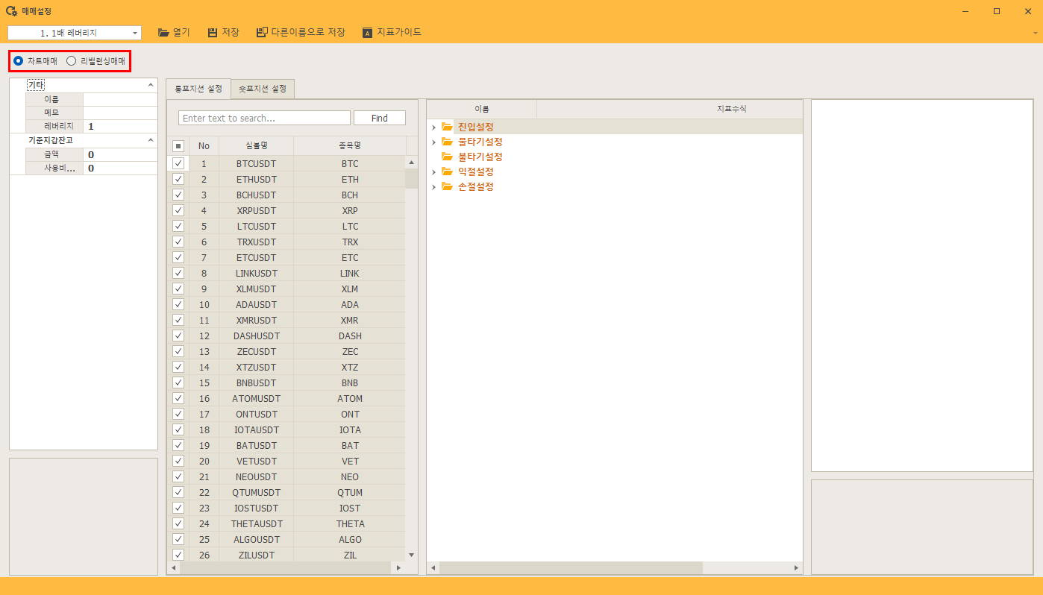Click the 지표가이드 guide icon
Image resolution: width=1043 pixels, height=595 pixels.
(x=367, y=33)
